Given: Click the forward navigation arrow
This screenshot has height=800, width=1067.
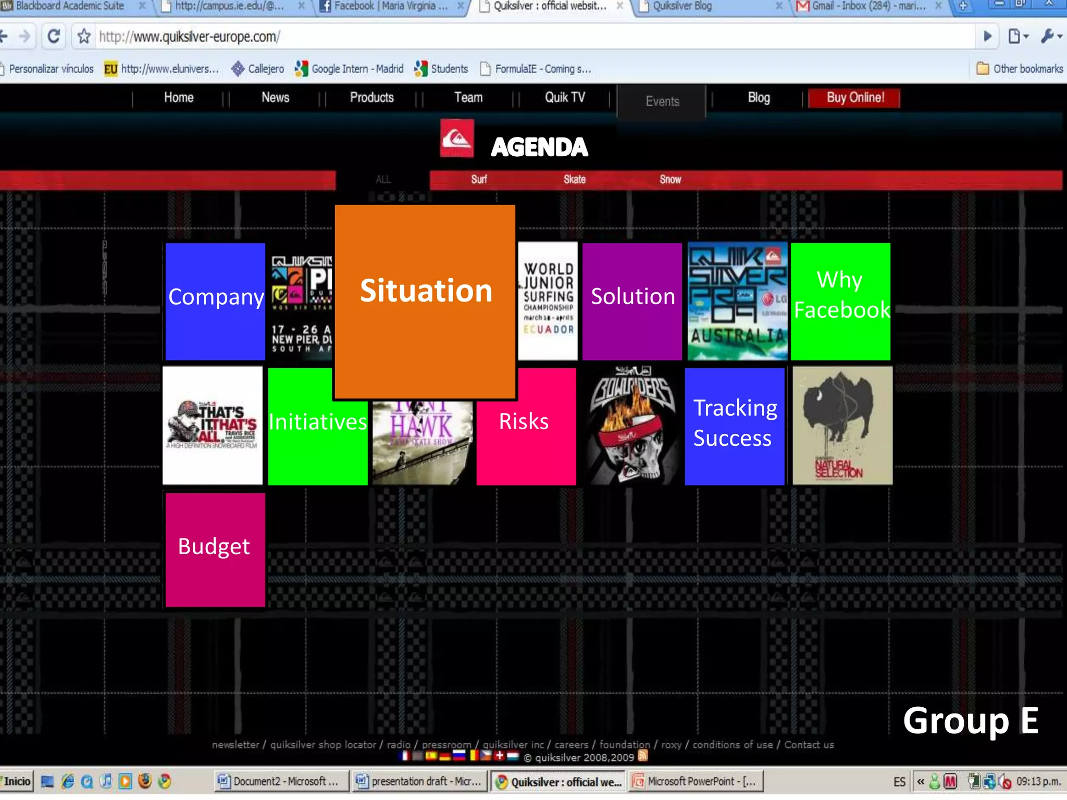Looking at the screenshot, I should click(x=24, y=36).
